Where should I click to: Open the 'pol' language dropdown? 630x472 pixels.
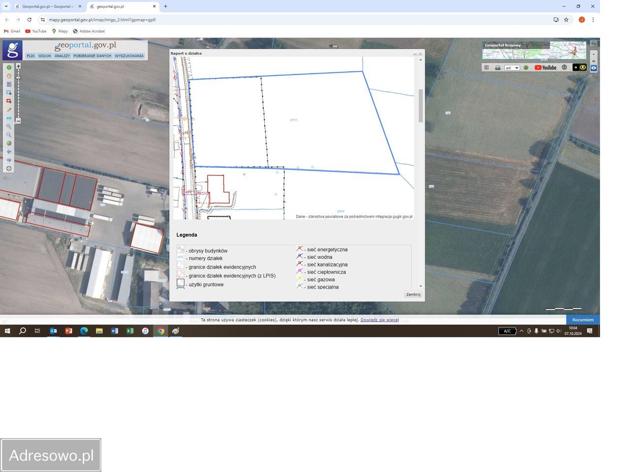coord(512,68)
